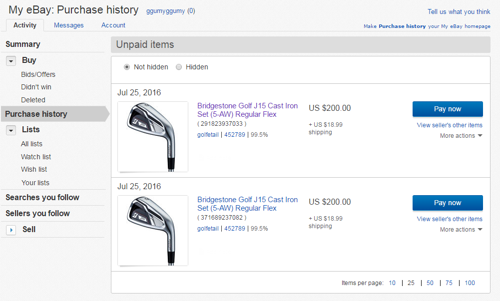Select the Not hidden radio button
The height and width of the screenshot is (301, 500).
[127, 67]
